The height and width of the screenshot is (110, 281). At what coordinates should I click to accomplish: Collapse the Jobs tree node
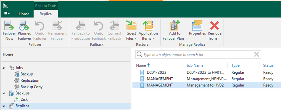(4, 68)
